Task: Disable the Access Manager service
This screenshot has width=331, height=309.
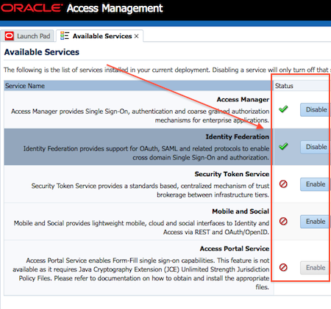Action: click(316, 109)
